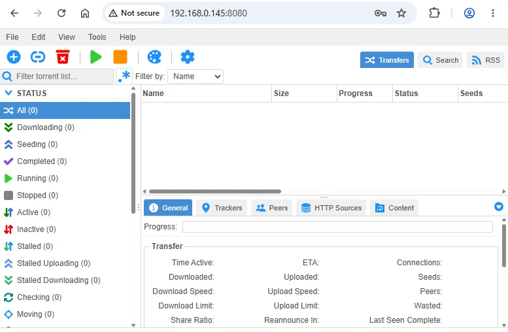Select the Seeding (0) filter
The width and height of the screenshot is (508, 332).
65,144
